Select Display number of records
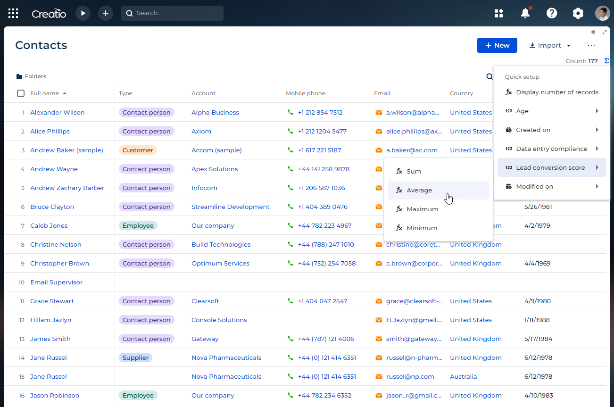614x407 pixels. click(552, 92)
